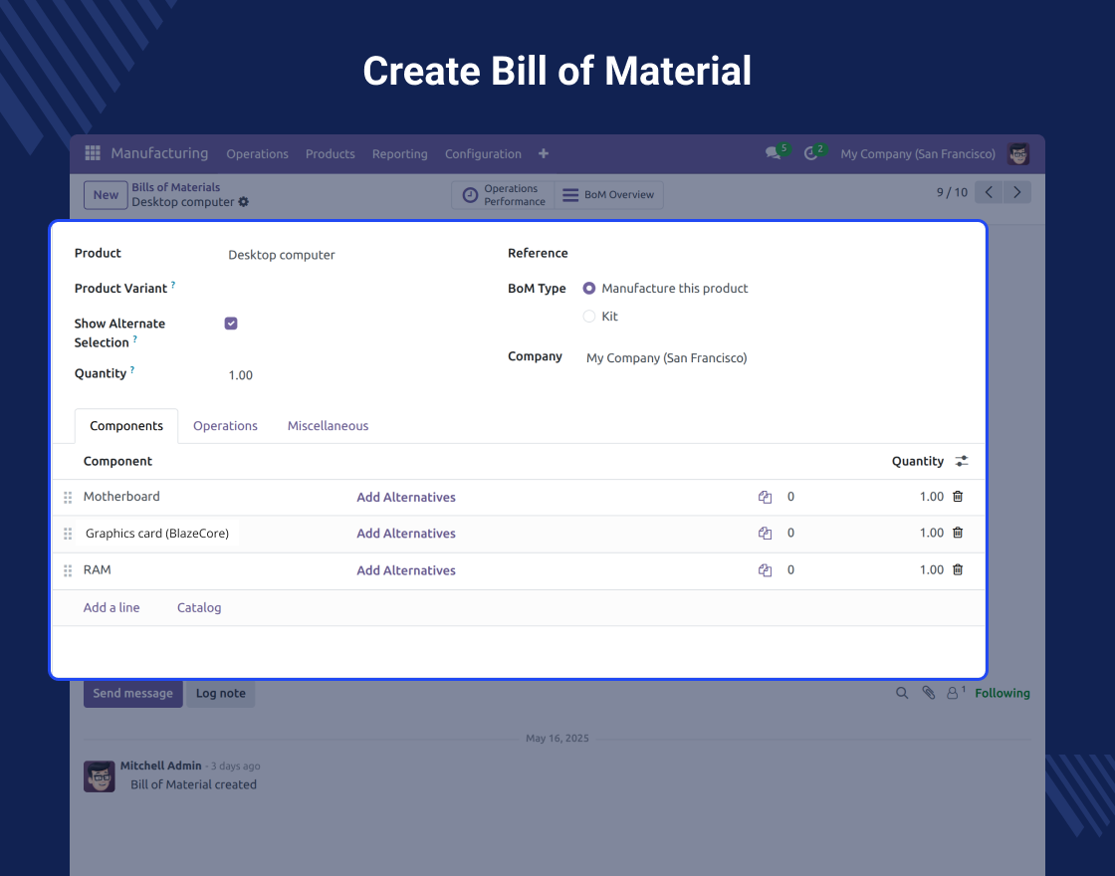1115x876 pixels.
Task: Select Manufacture this product radio option
Action: click(x=588, y=288)
